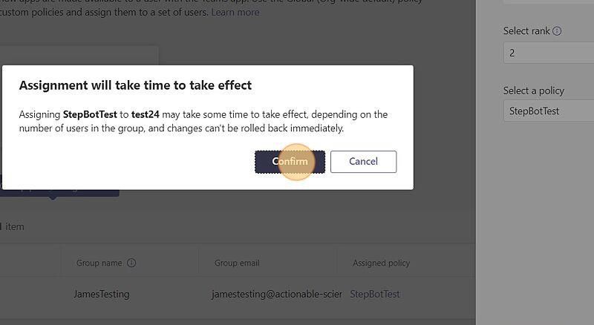The height and width of the screenshot is (325, 594).
Task: Confirm the StepBotTest assignment
Action: [x=290, y=162]
